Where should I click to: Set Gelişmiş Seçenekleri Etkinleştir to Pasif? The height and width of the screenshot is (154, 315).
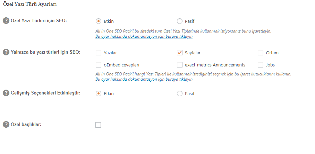[179, 93]
